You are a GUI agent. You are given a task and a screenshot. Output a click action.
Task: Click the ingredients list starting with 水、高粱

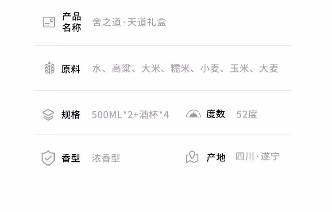click(x=185, y=68)
